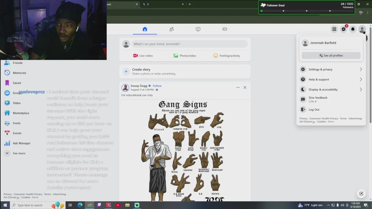Open Help & support submenu
372x209 pixels.
(x=331, y=80)
